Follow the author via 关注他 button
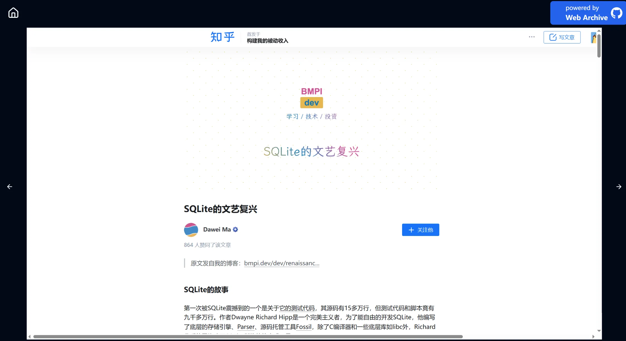626x341 pixels. click(x=420, y=230)
